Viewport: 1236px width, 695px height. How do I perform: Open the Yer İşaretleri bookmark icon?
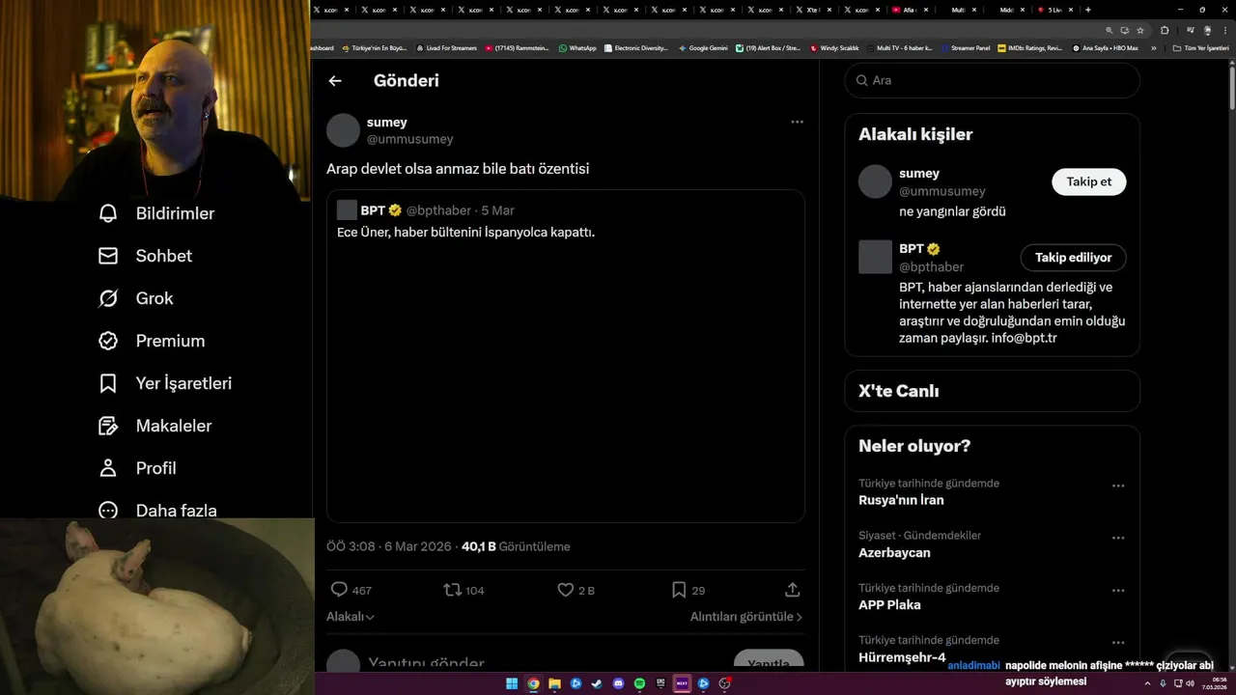click(x=108, y=383)
